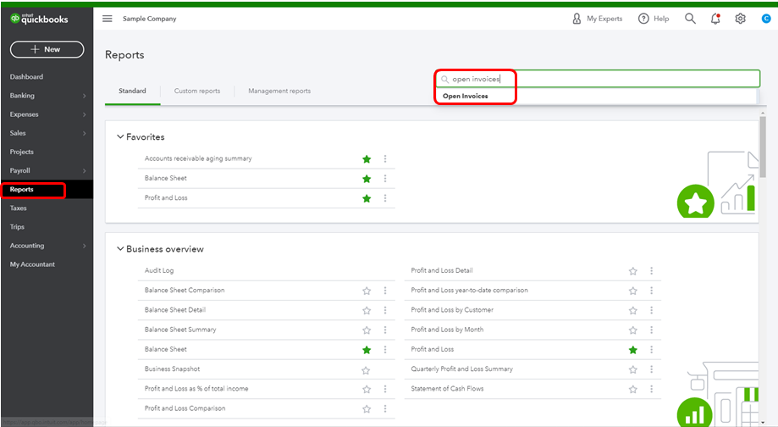Go to Dashboard in the sidebar

pyautogui.click(x=26, y=77)
